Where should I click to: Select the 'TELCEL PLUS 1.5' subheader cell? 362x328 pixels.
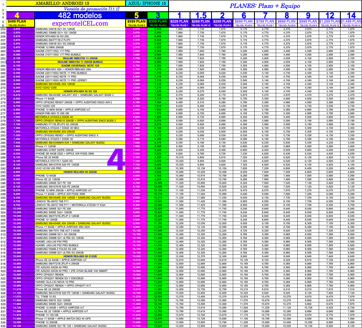pos(201,25)
